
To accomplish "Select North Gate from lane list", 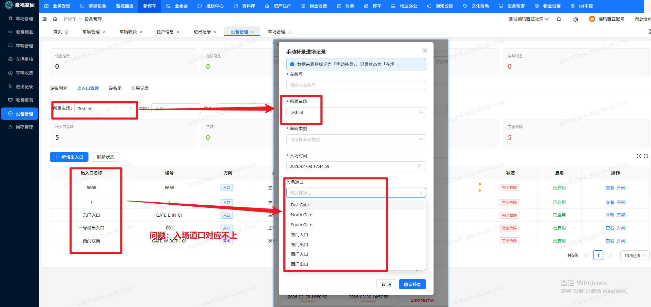I will point(302,215).
